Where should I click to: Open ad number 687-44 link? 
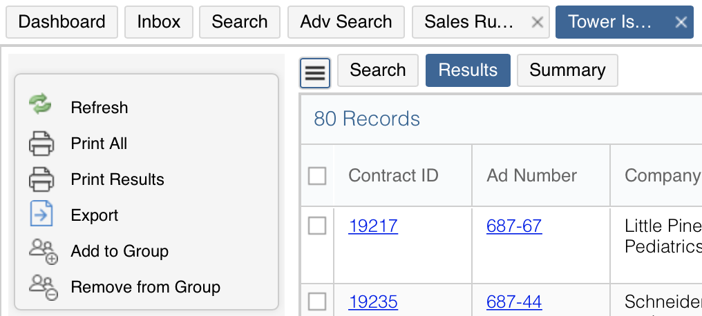[x=514, y=302]
